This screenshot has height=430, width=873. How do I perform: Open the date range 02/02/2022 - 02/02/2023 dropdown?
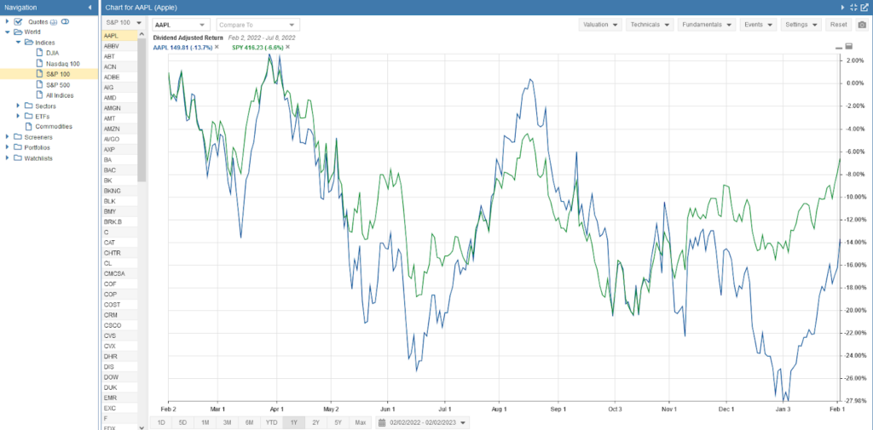click(x=423, y=423)
